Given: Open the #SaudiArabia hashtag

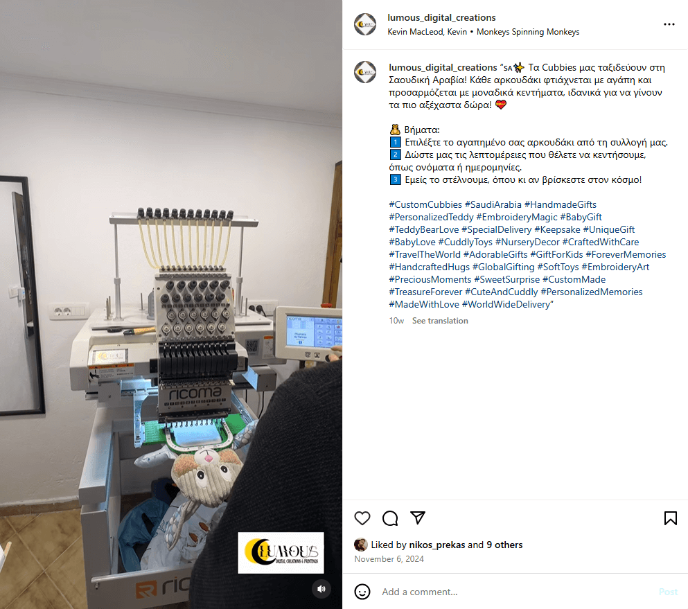Looking at the screenshot, I should tap(493, 204).
